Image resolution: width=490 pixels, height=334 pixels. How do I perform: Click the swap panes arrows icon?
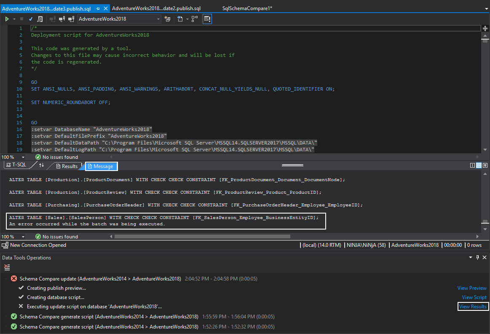coord(41,166)
